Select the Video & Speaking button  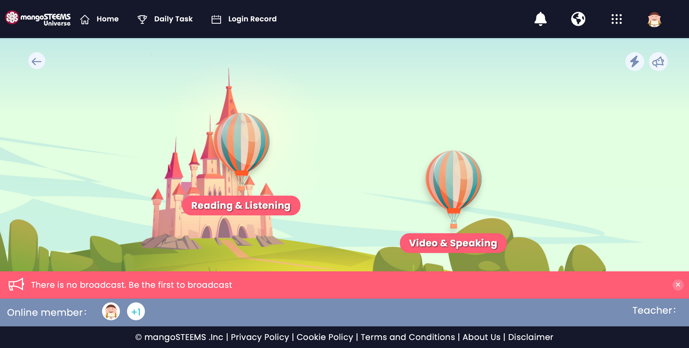(x=453, y=243)
